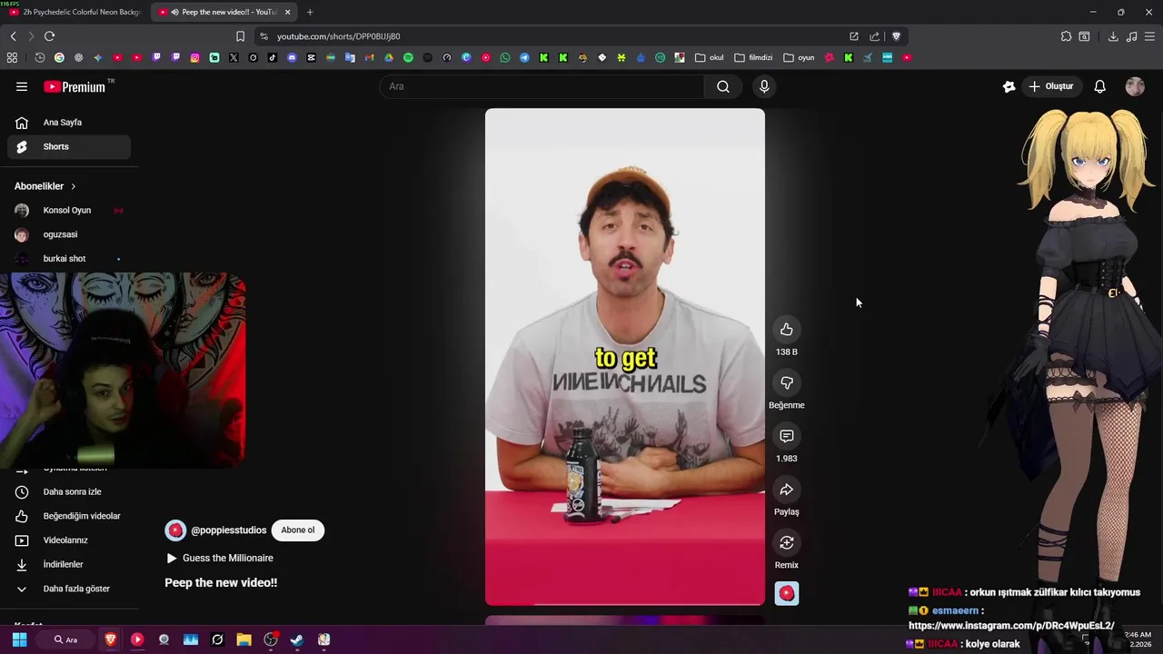Open Steam from taskbar
Screen dimensions: 1163x654
[297, 639]
